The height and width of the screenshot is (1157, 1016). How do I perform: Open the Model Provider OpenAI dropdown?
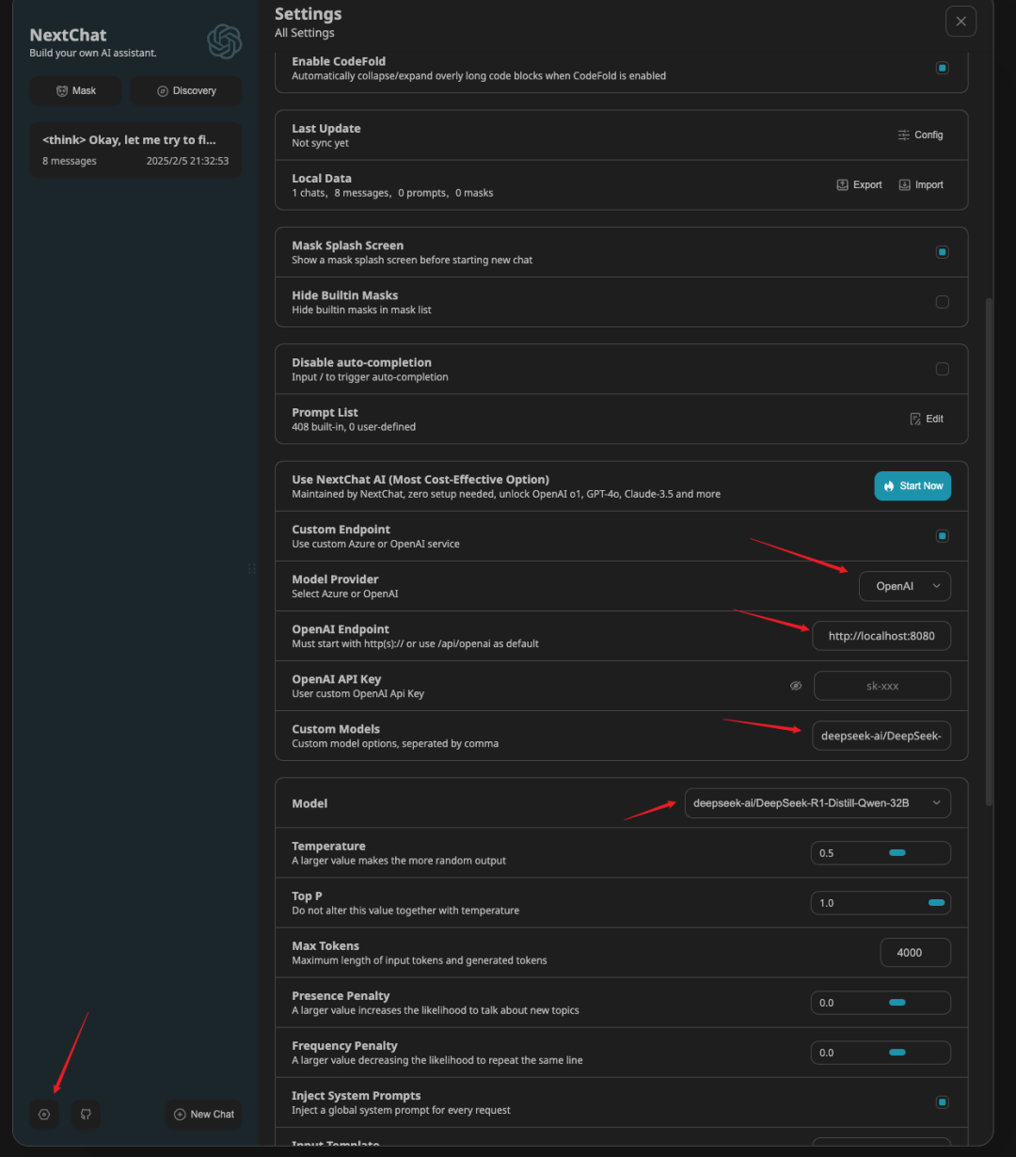click(x=905, y=586)
